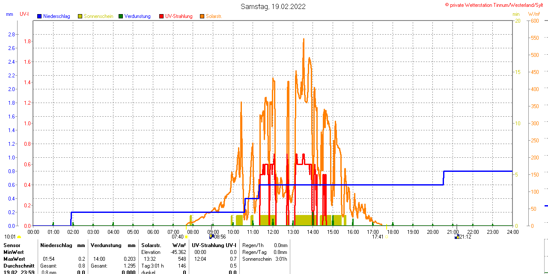Select the UV-Strahlung legend label
Screen dimensions: 548x274
(179, 16)
